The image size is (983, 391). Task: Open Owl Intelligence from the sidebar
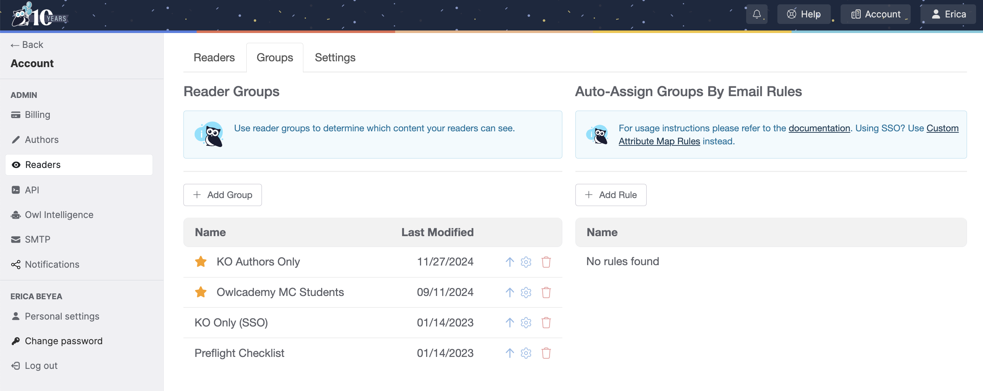pos(15,215)
